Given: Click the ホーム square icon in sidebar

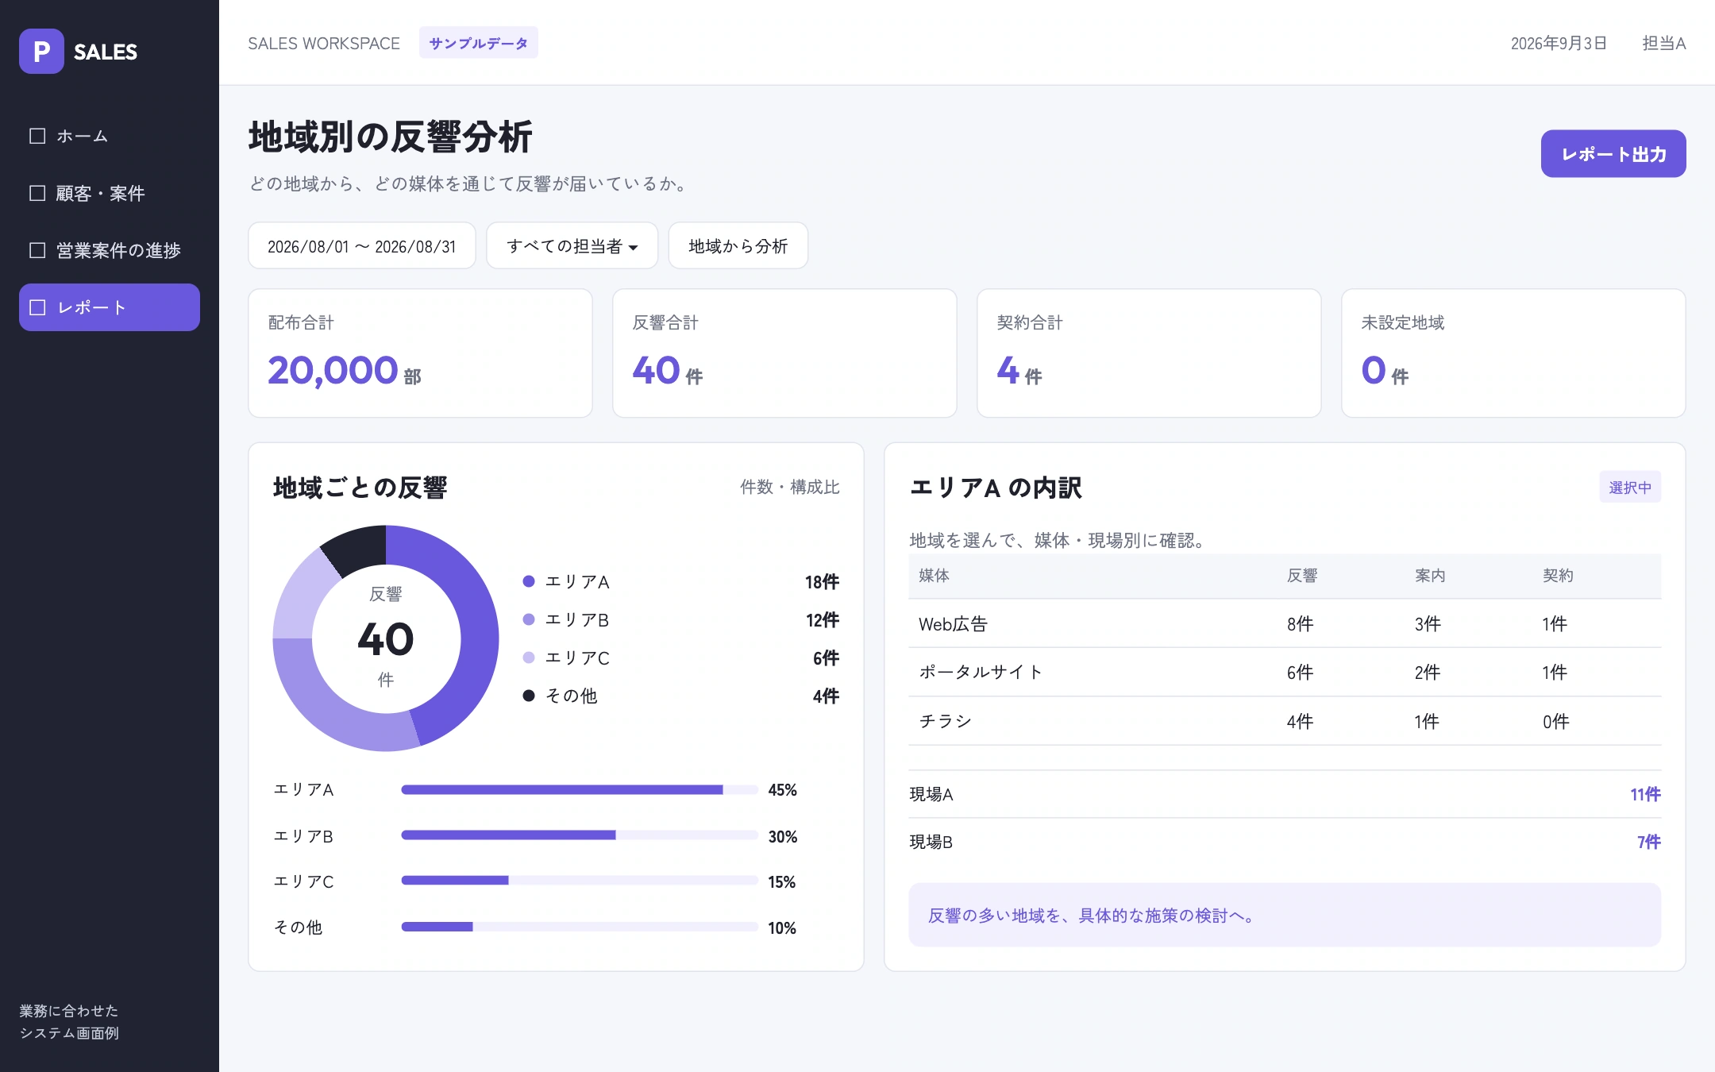Looking at the screenshot, I should 37,136.
